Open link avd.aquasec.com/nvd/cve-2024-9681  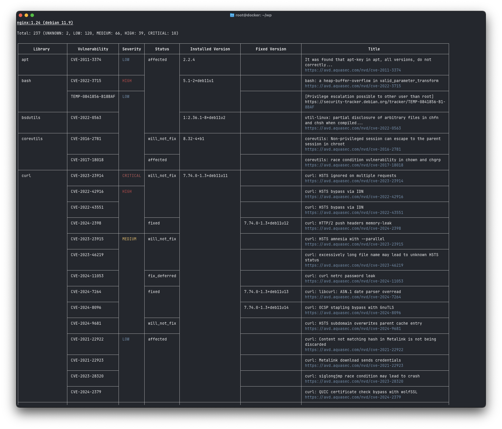click(x=353, y=329)
